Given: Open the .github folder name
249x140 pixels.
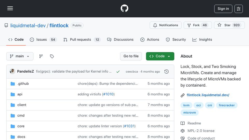Looking at the screenshot, I should (x=23, y=84).
